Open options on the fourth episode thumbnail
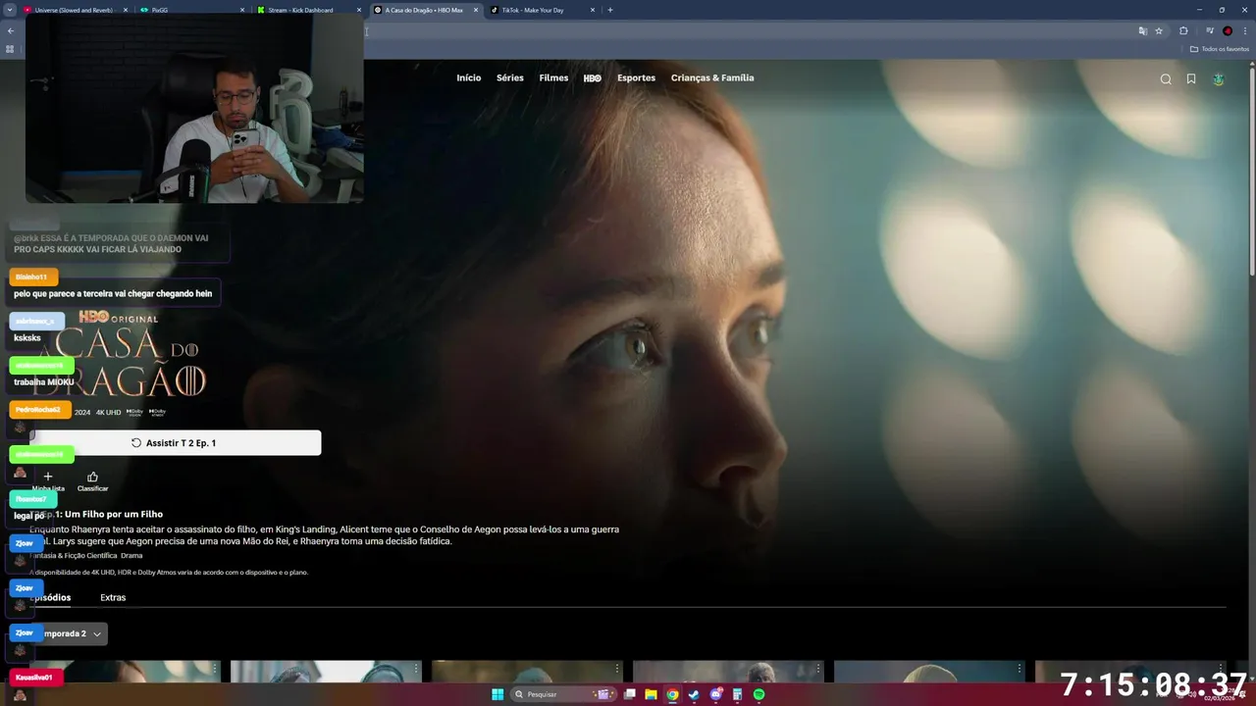 pos(818,669)
